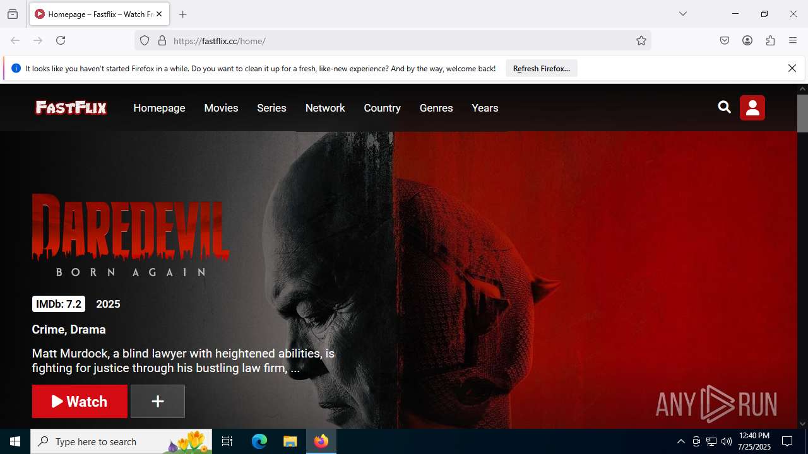Open tracking protection shield icon
Viewport: 808px width, 454px height.
click(x=145, y=40)
